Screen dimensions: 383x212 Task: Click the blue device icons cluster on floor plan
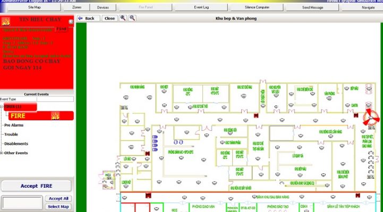tap(155, 141)
